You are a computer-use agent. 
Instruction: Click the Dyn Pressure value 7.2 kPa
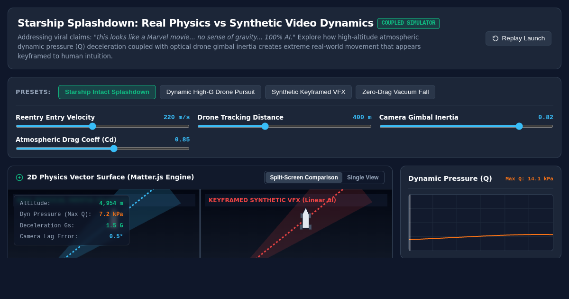(111, 215)
